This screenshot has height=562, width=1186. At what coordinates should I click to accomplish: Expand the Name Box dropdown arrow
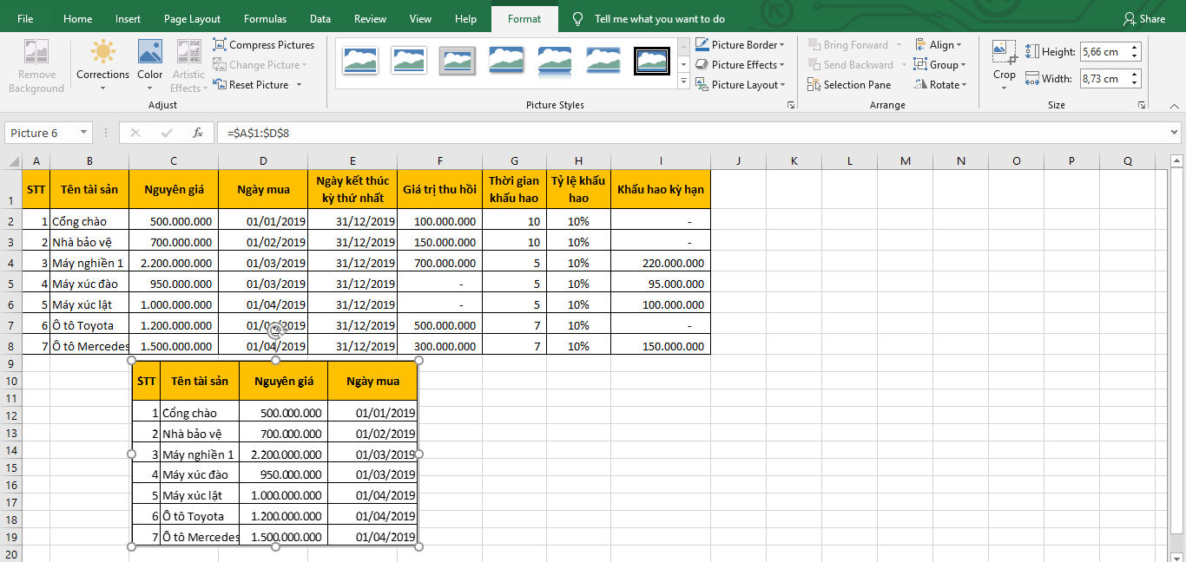tap(84, 133)
